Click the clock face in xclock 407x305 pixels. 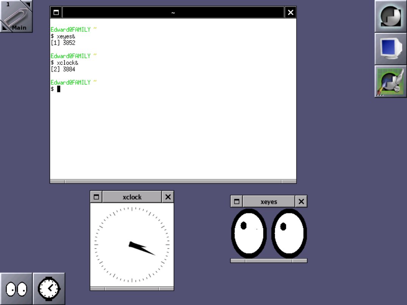coord(132,246)
